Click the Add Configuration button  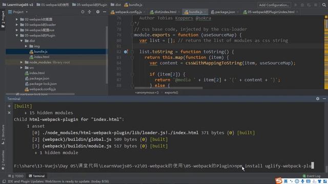tap(274, 5)
